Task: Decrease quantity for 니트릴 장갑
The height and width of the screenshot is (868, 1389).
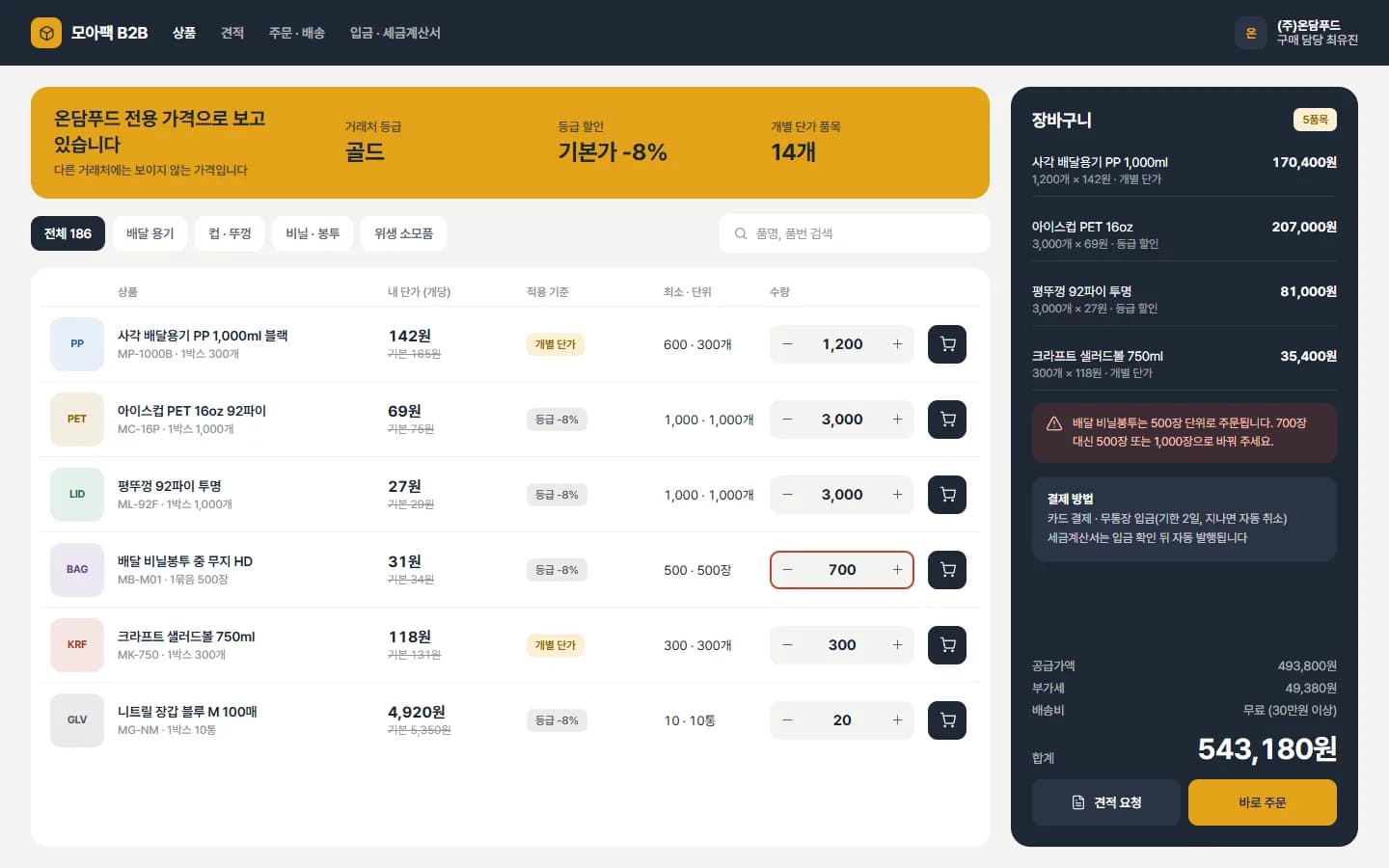Action: tap(787, 720)
